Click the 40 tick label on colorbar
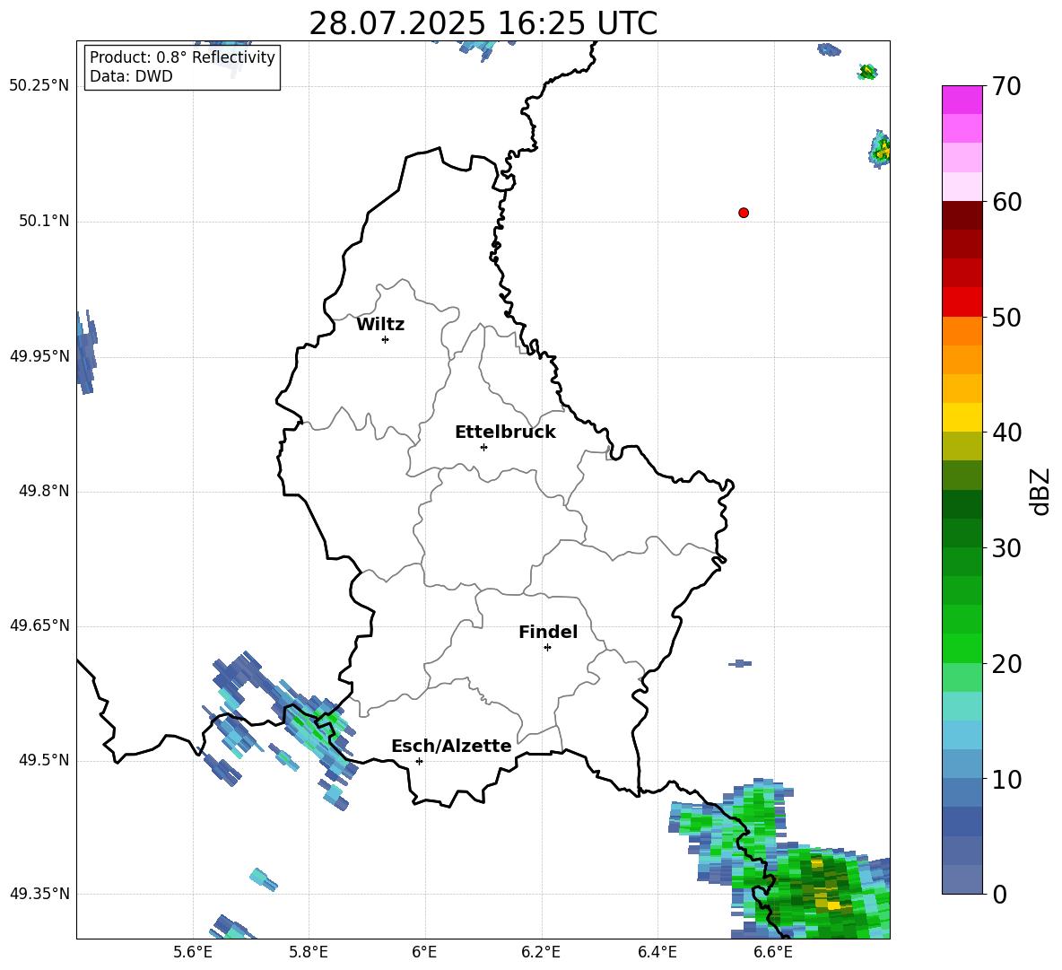 click(x=1006, y=433)
